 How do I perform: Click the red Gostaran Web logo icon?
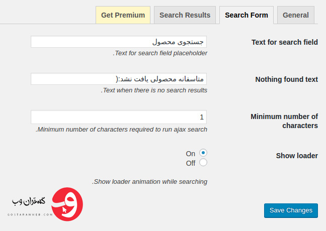(67, 204)
